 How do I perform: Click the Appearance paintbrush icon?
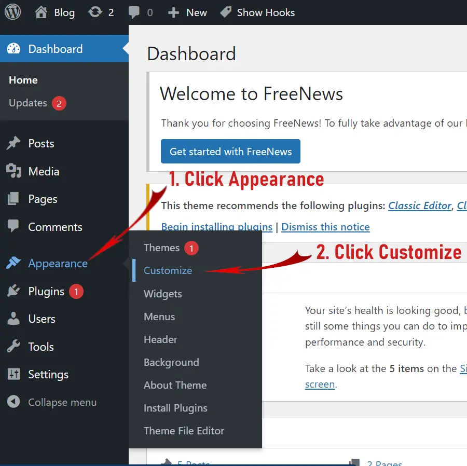pyautogui.click(x=13, y=263)
